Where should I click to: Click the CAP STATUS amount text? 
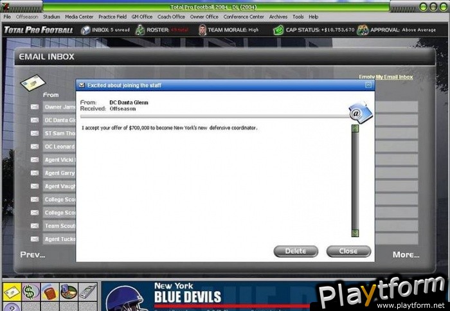tap(320, 30)
